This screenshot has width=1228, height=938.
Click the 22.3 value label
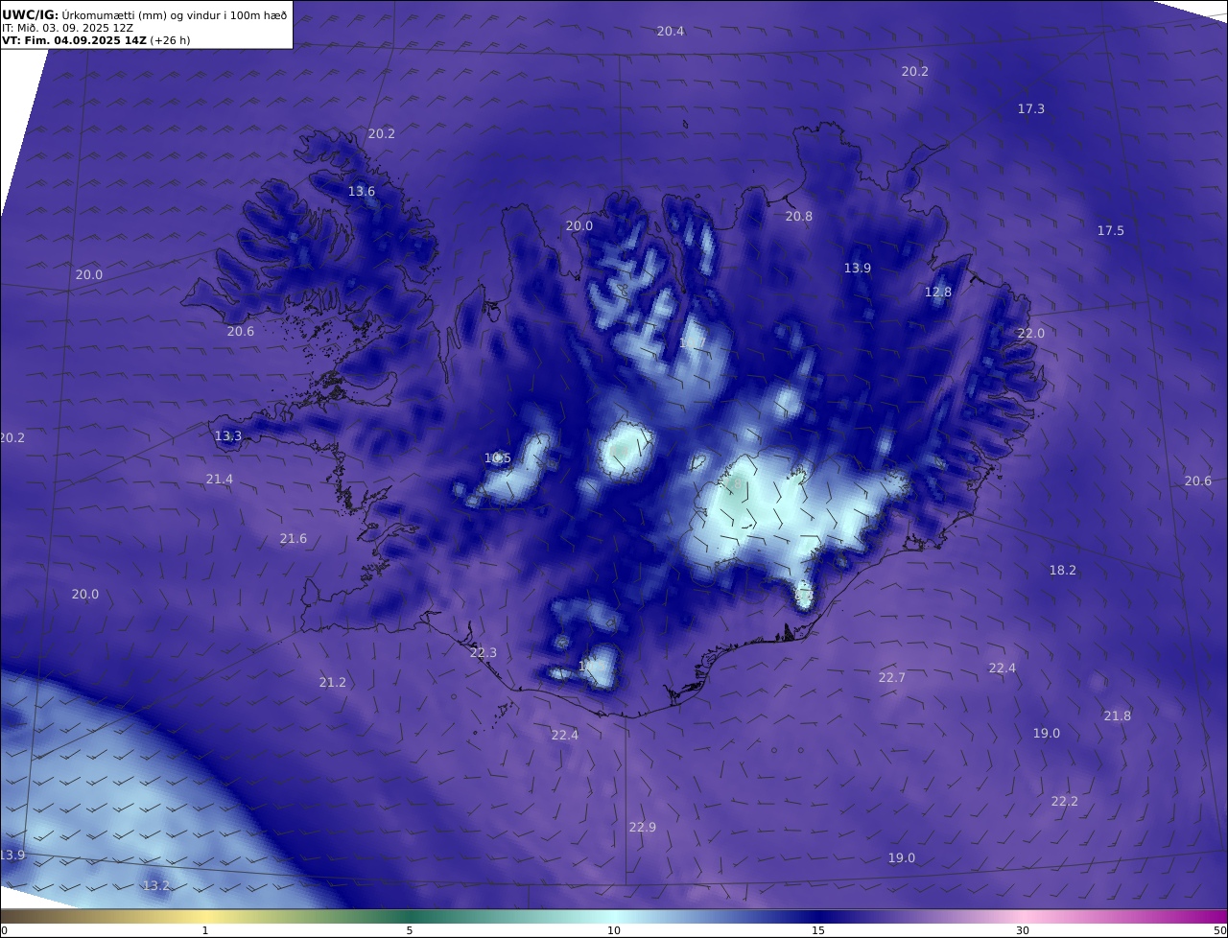point(484,653)
